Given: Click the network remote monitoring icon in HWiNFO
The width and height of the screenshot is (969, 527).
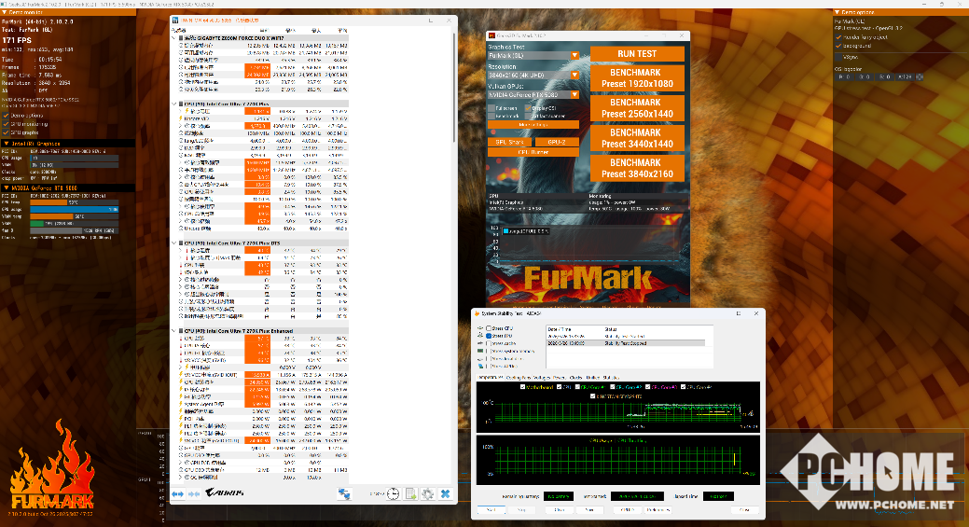Looking at the screenshot, I should tap(344, 493).
